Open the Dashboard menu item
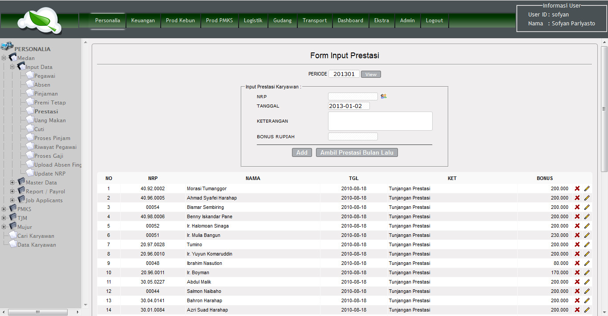This screenshot has height=316, width=608. (x=350, y=20)
